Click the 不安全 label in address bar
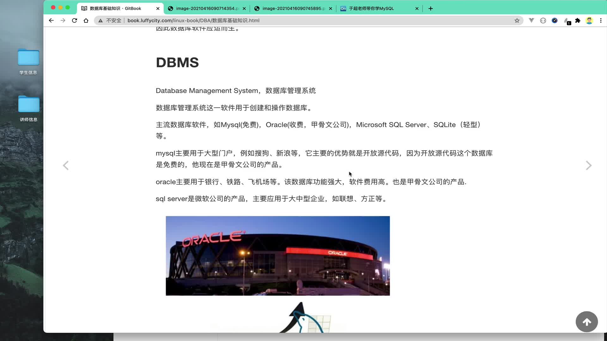607x341 pixels. click(x=114, y=21)
